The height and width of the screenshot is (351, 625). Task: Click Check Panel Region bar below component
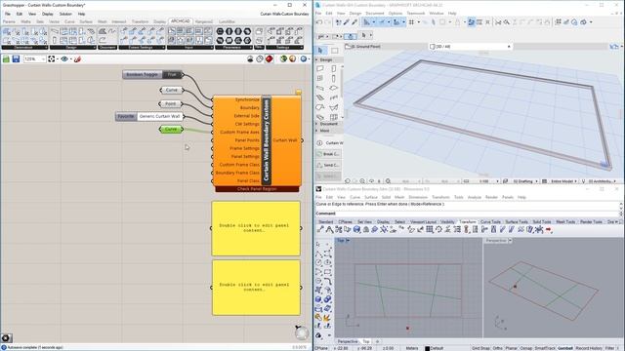[257, 189]
